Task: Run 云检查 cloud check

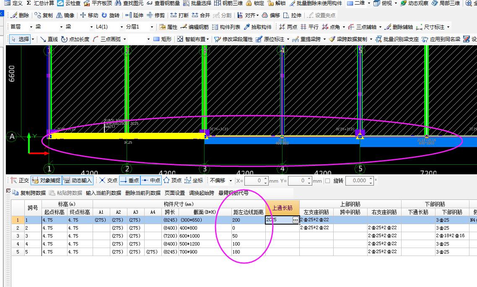Action: click(x=69, y=3)
